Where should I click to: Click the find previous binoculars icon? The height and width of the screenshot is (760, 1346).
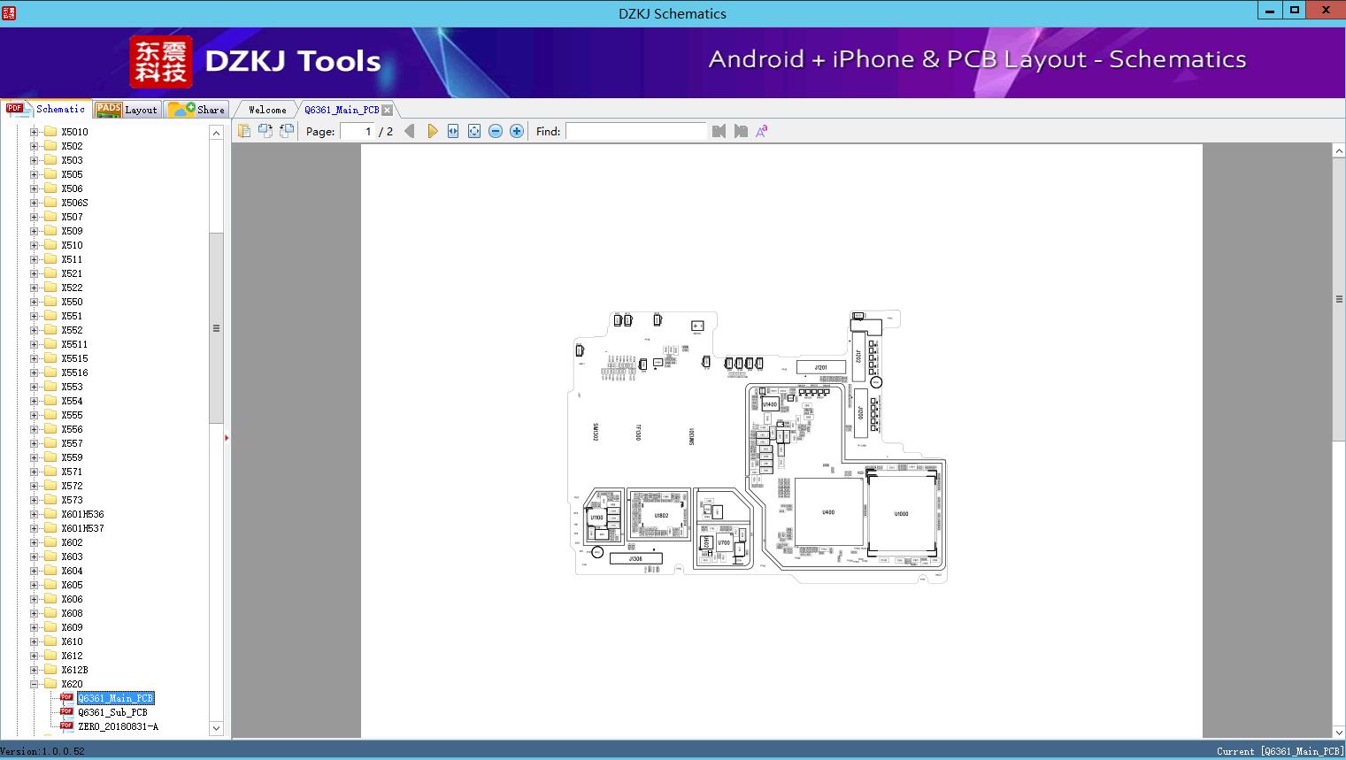(x=719, y=131)
